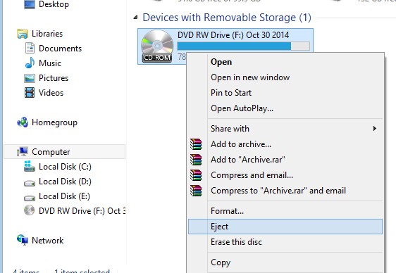This screenshot has width=396, height=273.
Task: Click the DVD disc icon in navigation tree
Action: 30,210
